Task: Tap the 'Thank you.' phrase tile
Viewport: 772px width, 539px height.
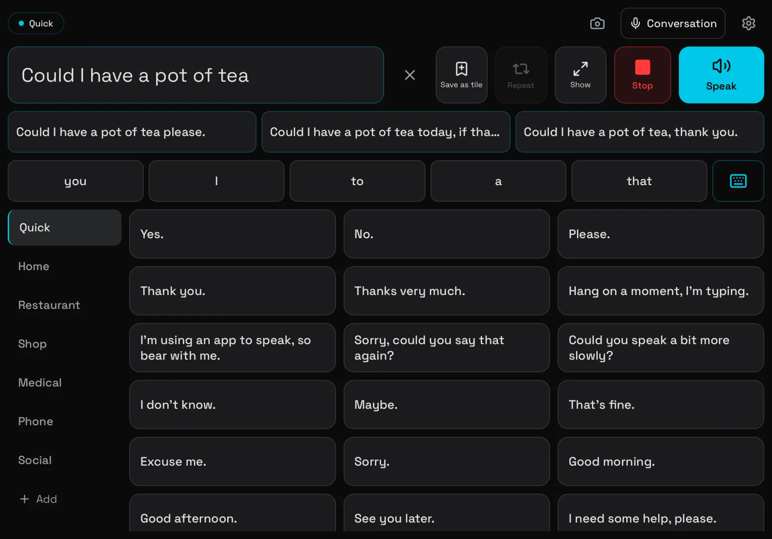Action: pos(232,291)
